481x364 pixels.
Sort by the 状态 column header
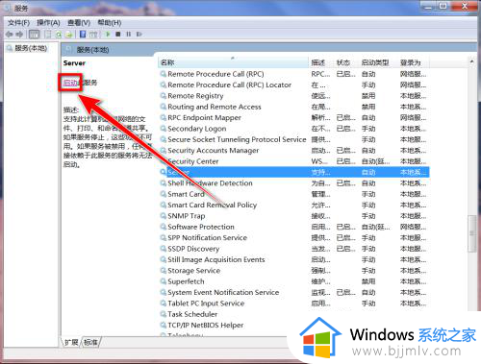coord(346,62)
